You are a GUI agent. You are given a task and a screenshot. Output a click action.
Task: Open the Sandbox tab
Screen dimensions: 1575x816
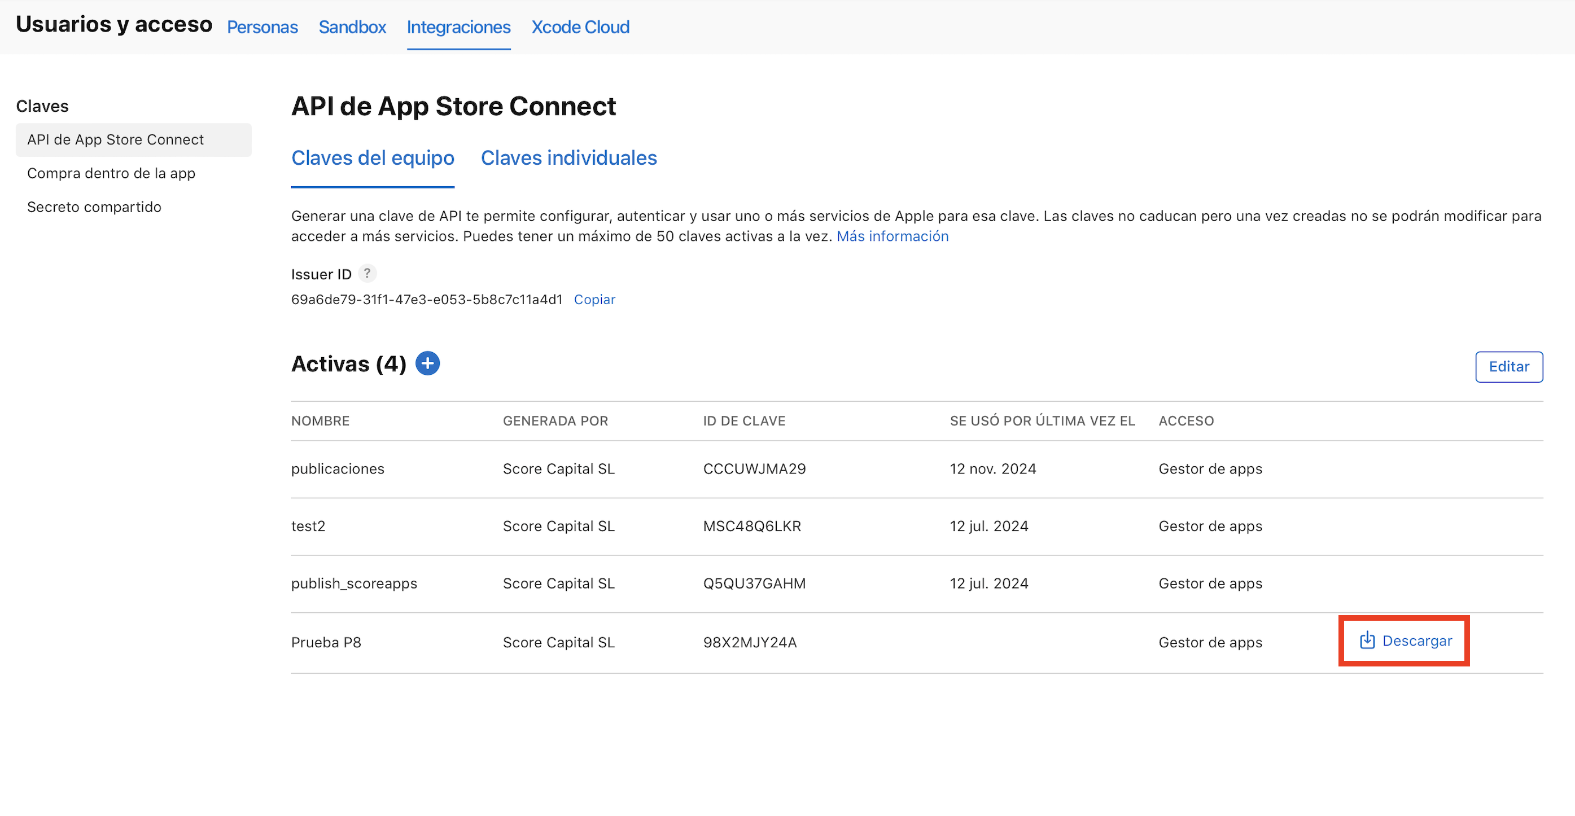(352, 27)
